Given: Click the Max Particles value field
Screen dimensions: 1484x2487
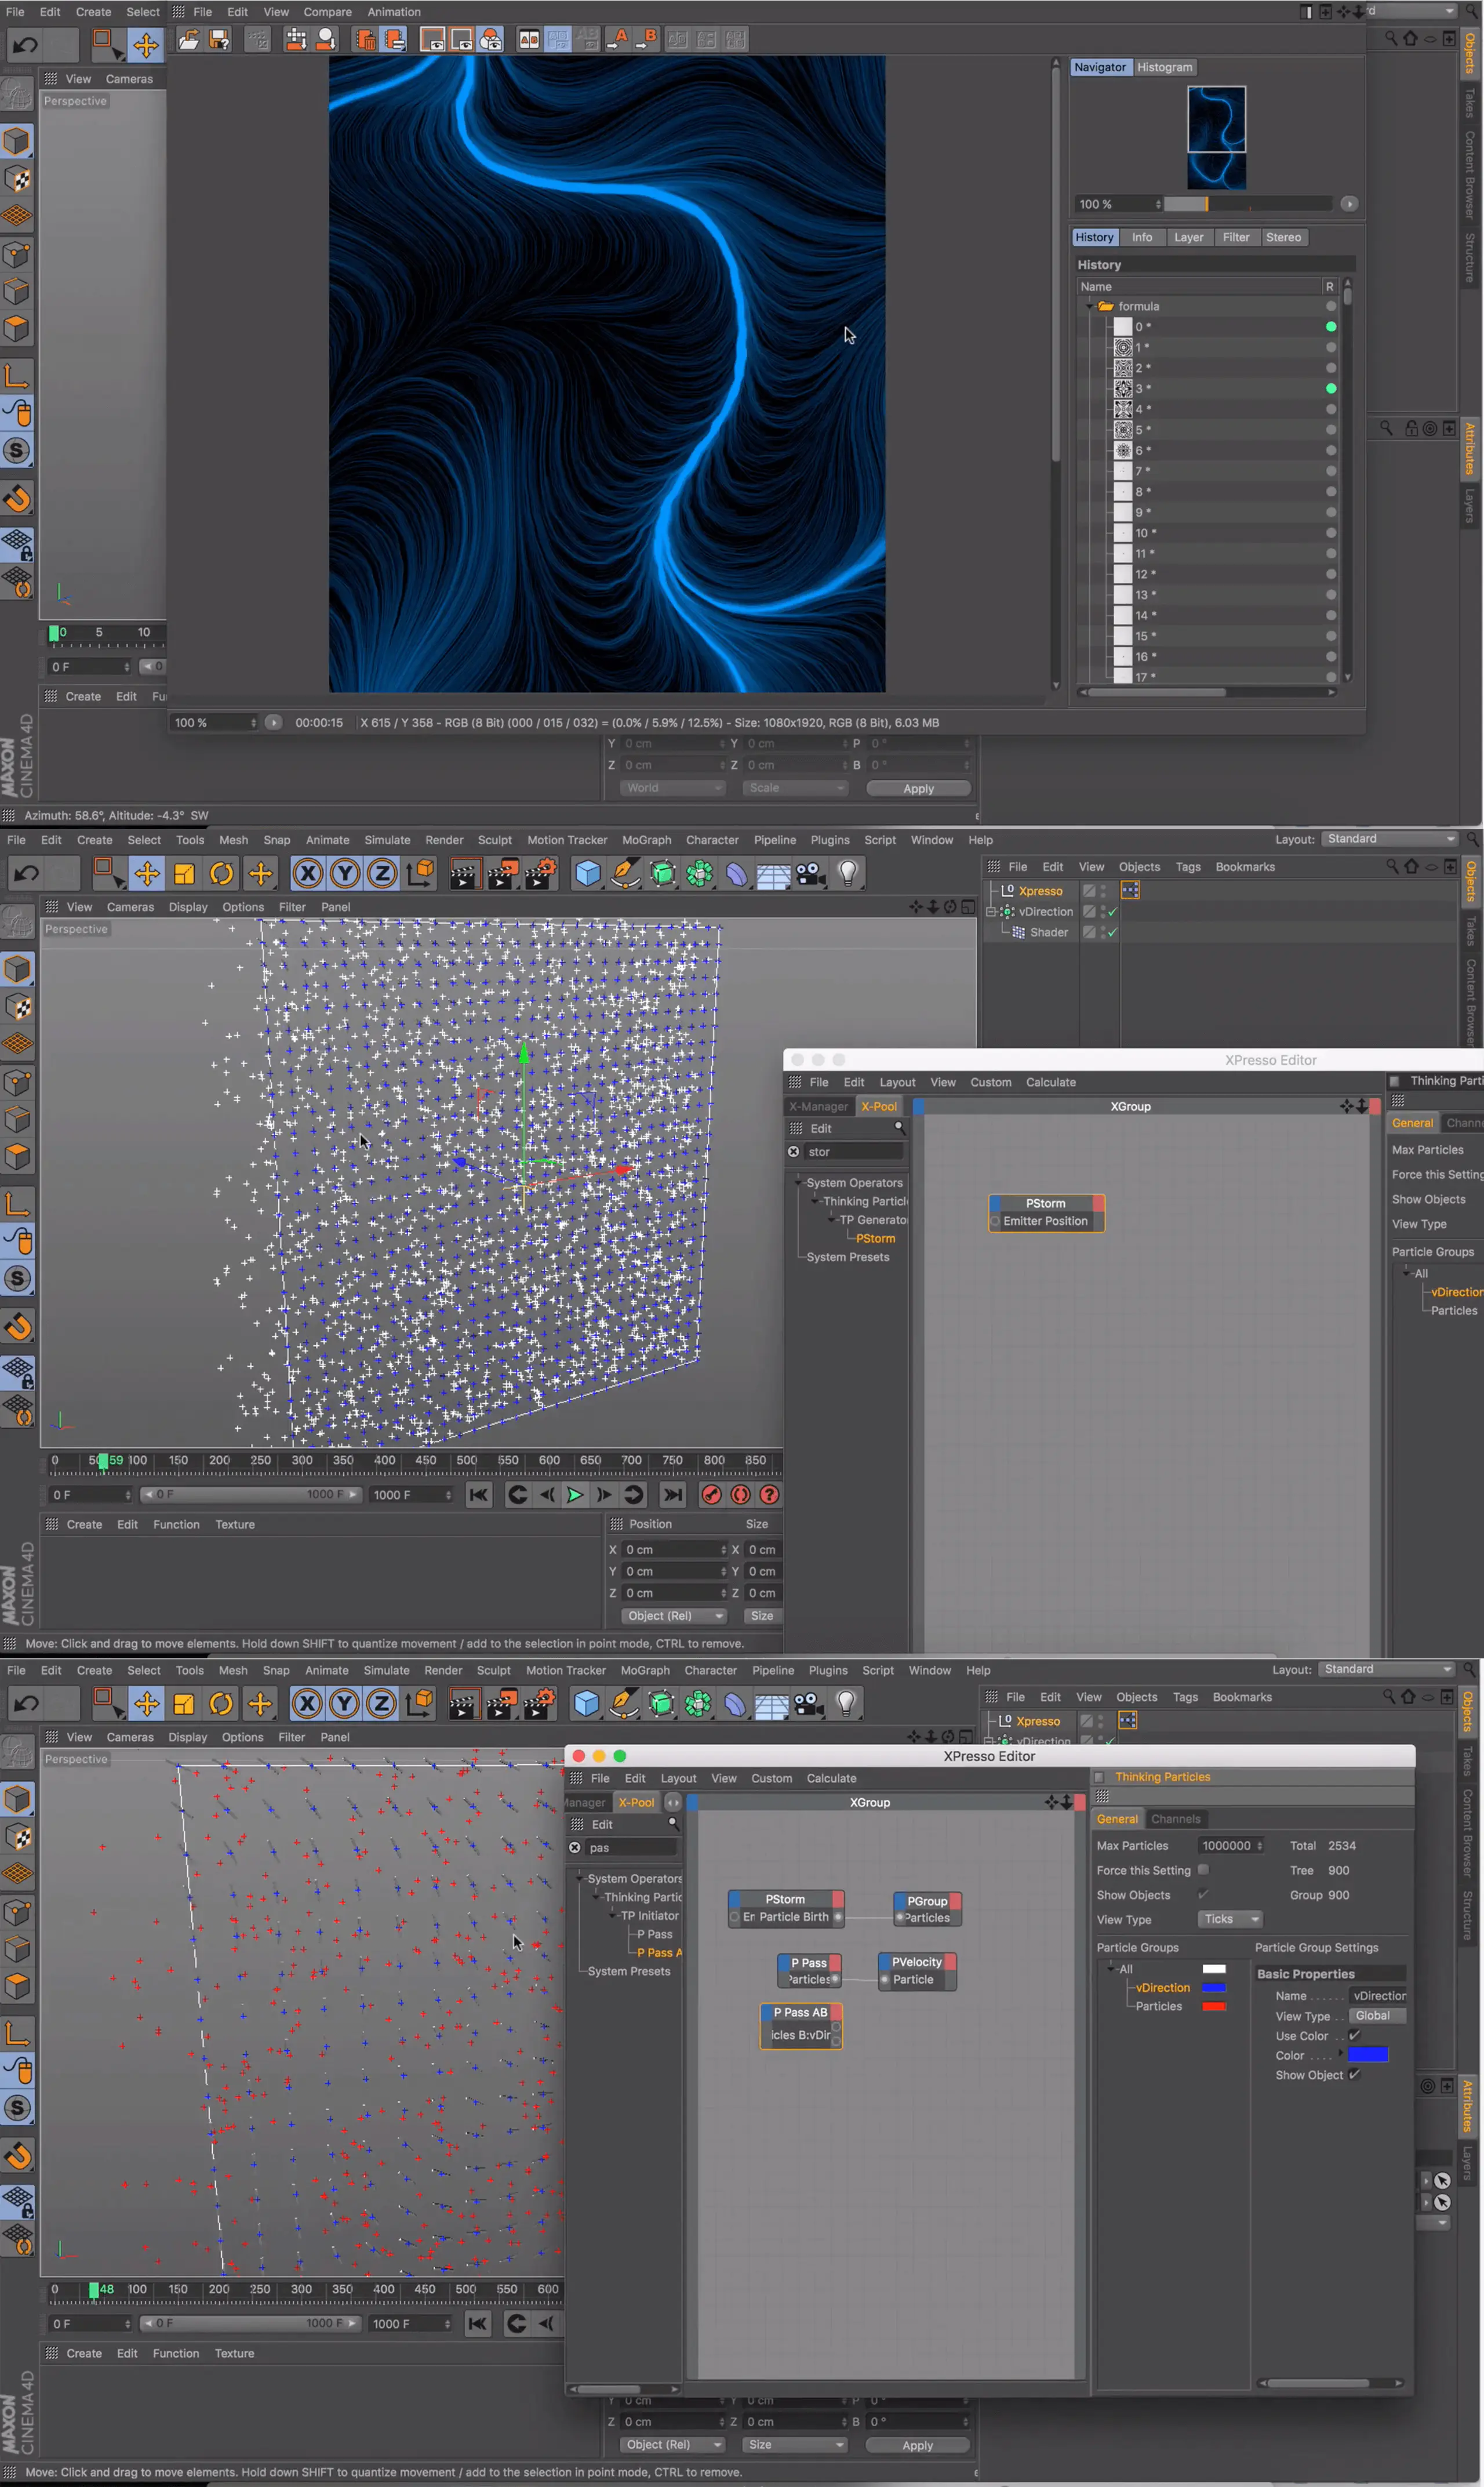Looking at the screenshot, I should coord(1232,1846).
